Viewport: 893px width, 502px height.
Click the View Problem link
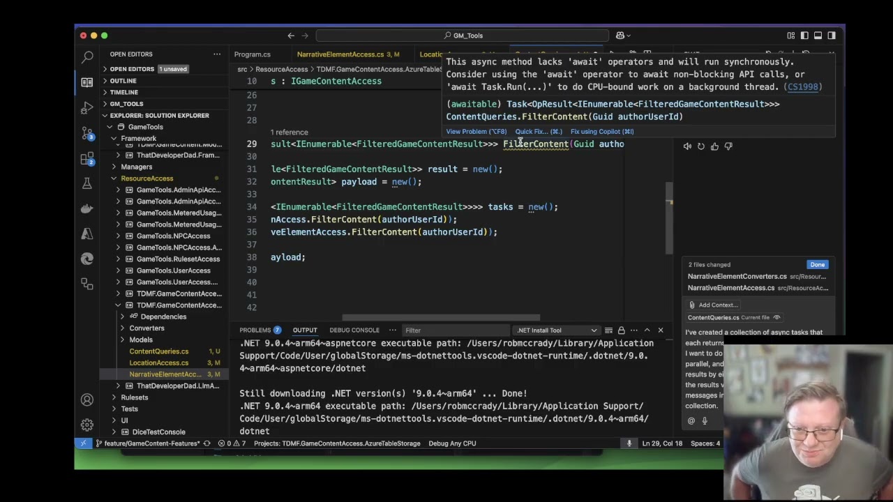click(476, 132)
